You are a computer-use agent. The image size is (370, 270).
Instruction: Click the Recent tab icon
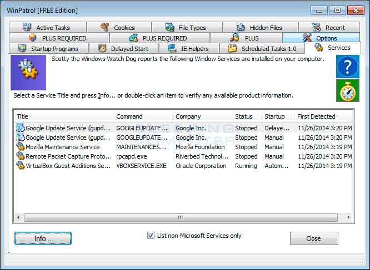(317, 27)
